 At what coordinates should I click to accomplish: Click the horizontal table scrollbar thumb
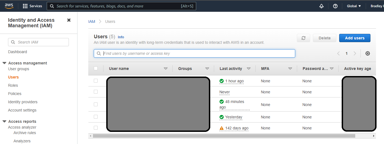pos(224,136)
